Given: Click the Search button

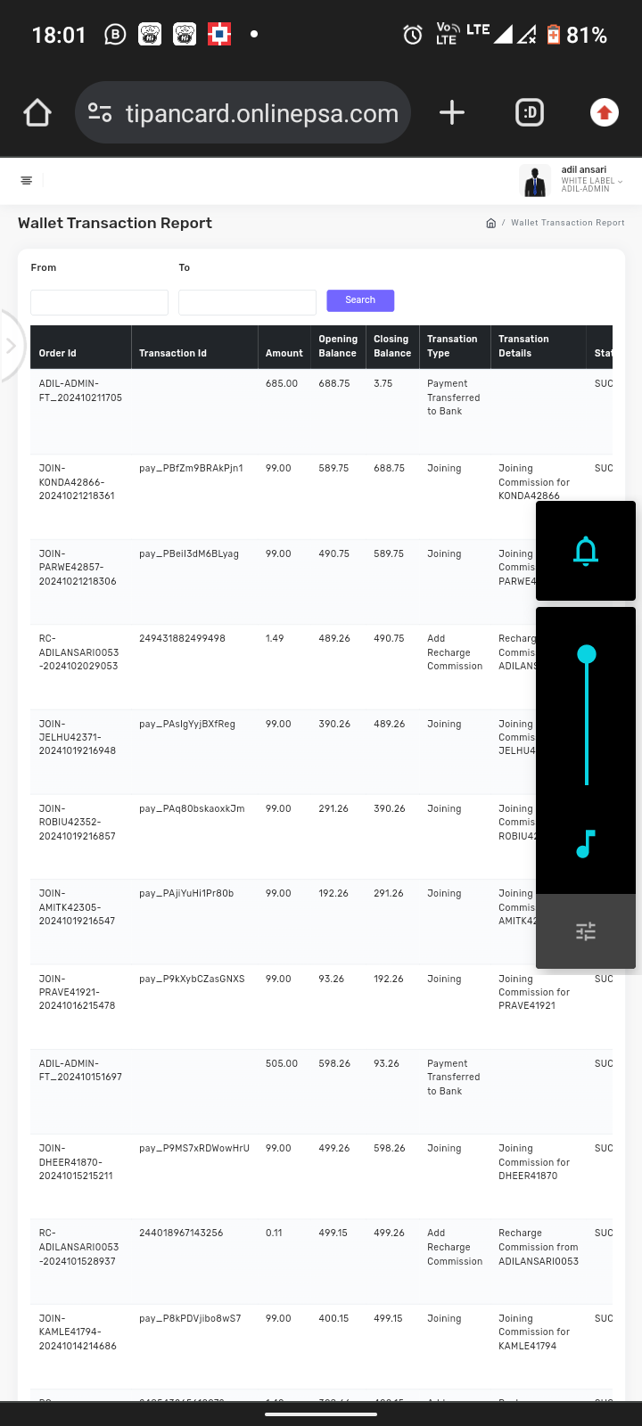Looking at the screenshot, I should [x=360, y=300].
